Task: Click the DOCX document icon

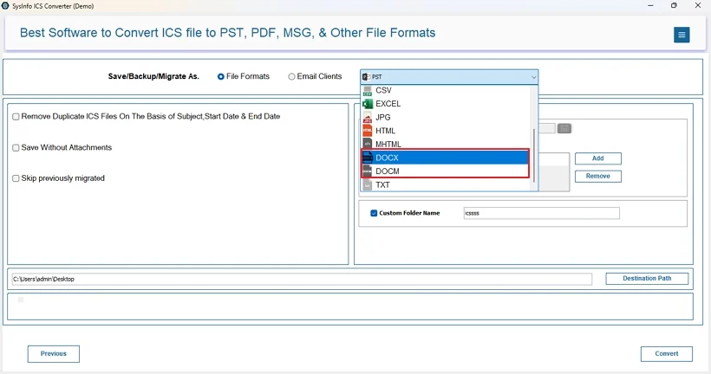Action: [368, 158]
